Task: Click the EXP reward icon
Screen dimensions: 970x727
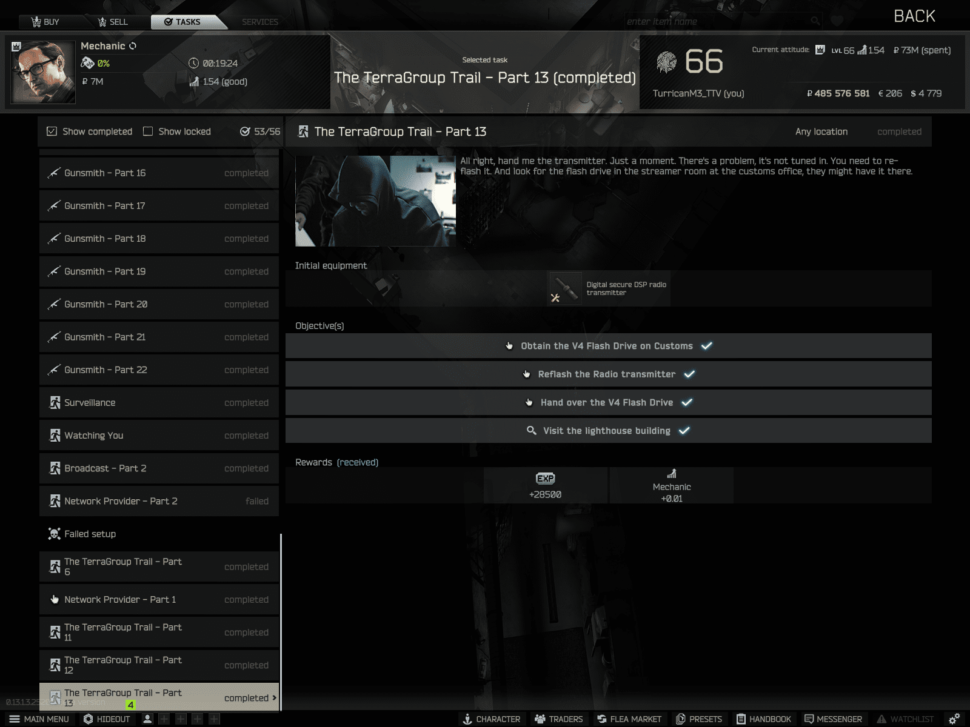Action: pyautogui.click(x=545, y=479)
